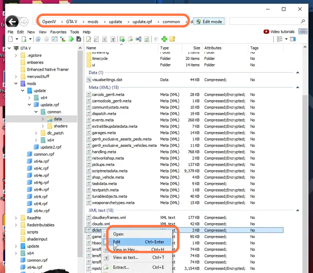Click the green plus add icon
The height and width of the screenshot is (273, 313).
tap(164, 39)
